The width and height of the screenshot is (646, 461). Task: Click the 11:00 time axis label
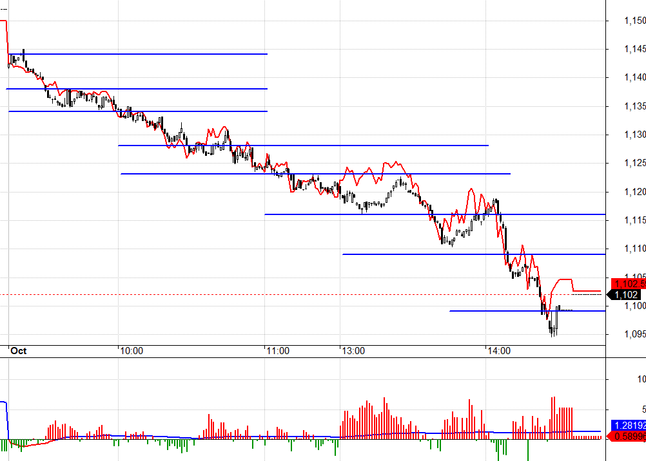pyautogui.click(x=278, y=351)
